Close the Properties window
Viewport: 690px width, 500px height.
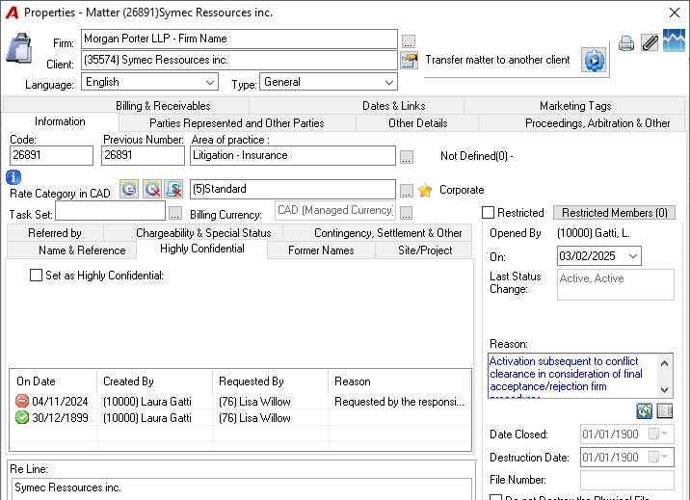[x=675, y=13]
